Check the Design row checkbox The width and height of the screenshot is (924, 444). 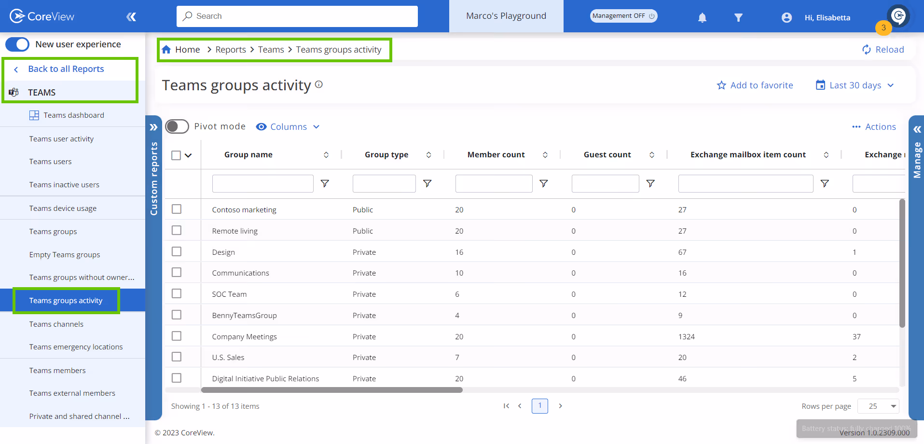pyautogui.click(x=177, y=251)
